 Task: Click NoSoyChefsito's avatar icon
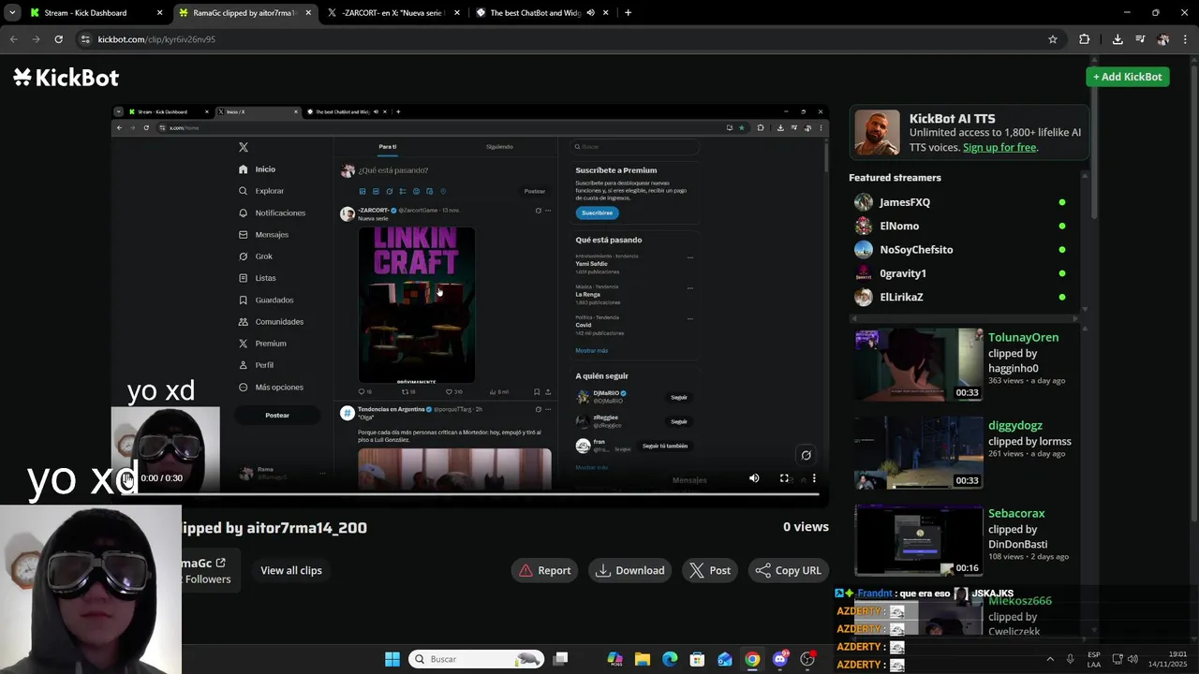tap(864, 250)
